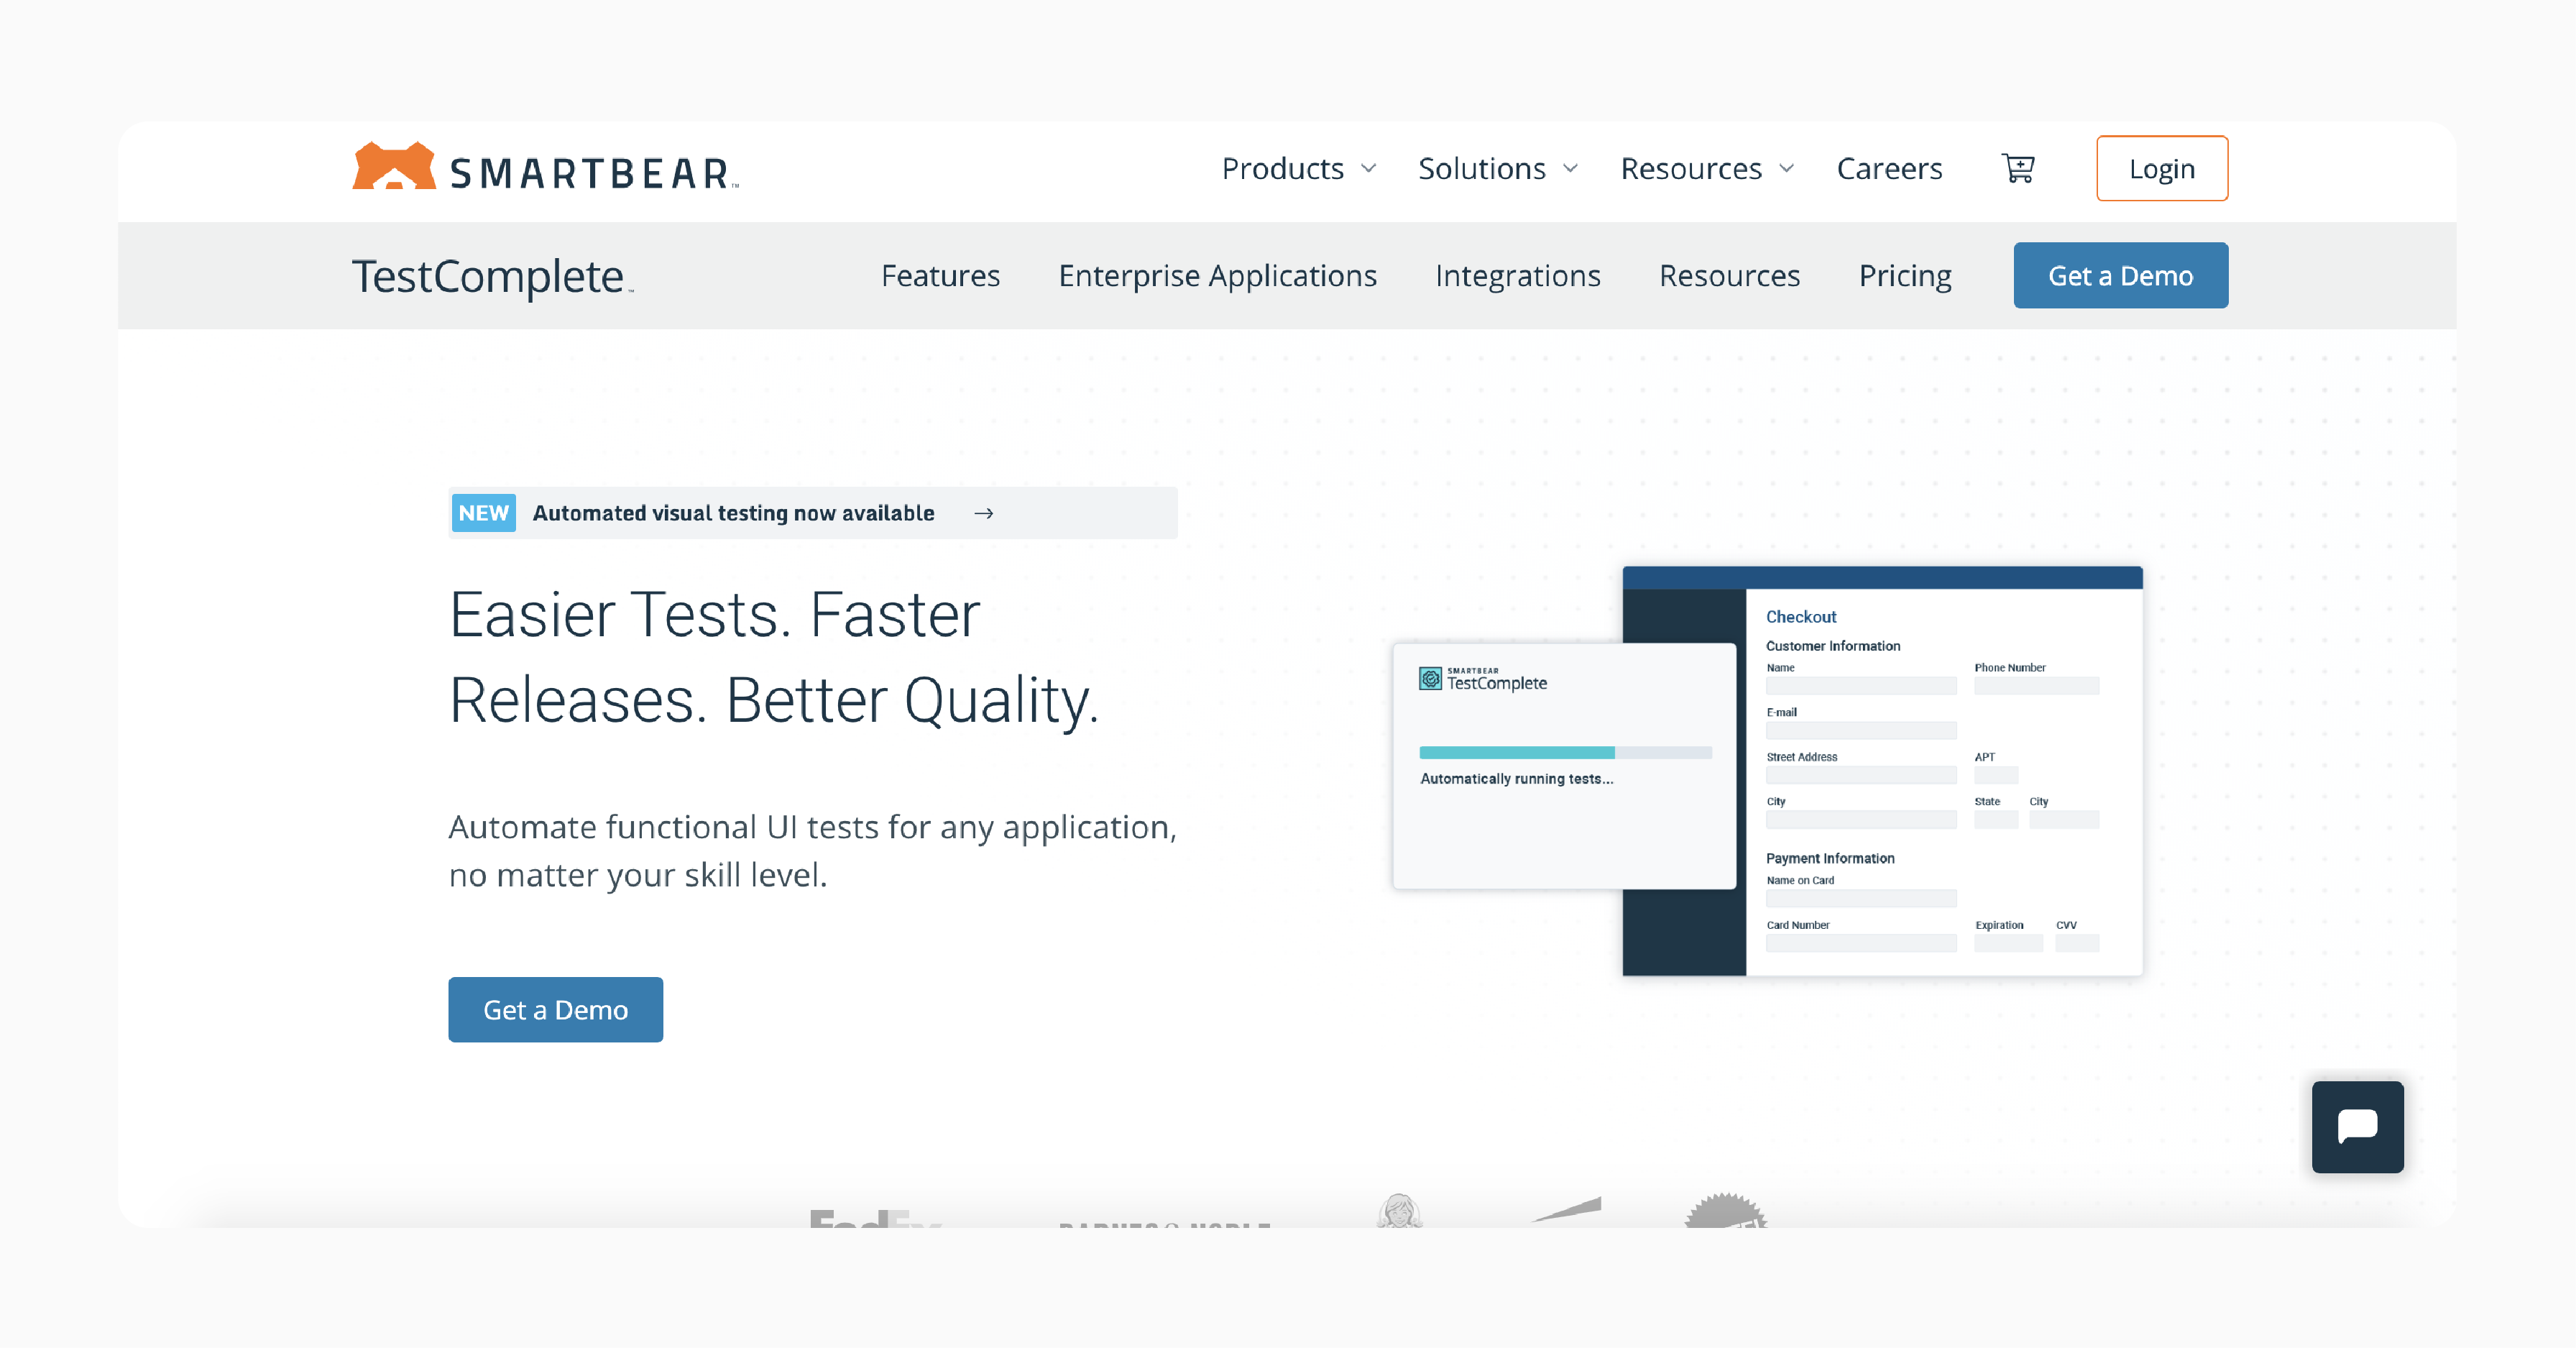Click "Automate functional UI tests" description text
Image resolution: width=2576 pixels, height=1348 pixels.
tap(812, 850)
